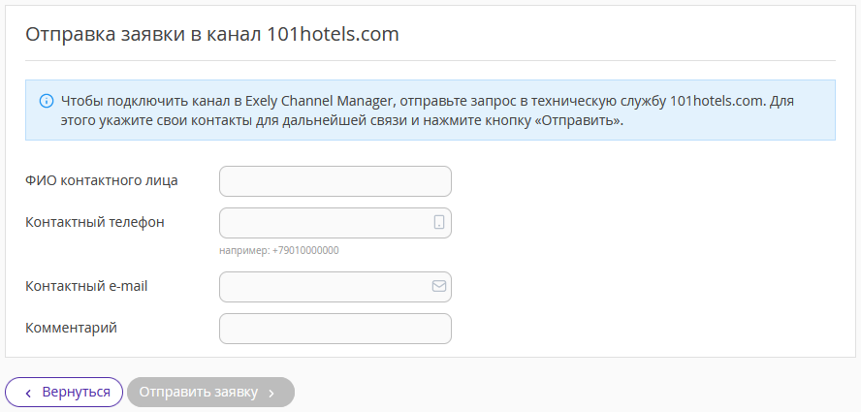Click the phone example hint +79010000000
861x412 pixels.
pos(279,250)
